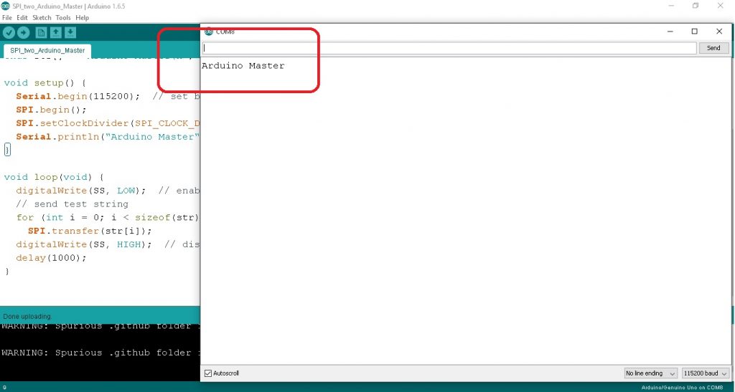Toggle the Autoscroll checkbox
Viewport: 735px width, 392px height.
(208, 373)
